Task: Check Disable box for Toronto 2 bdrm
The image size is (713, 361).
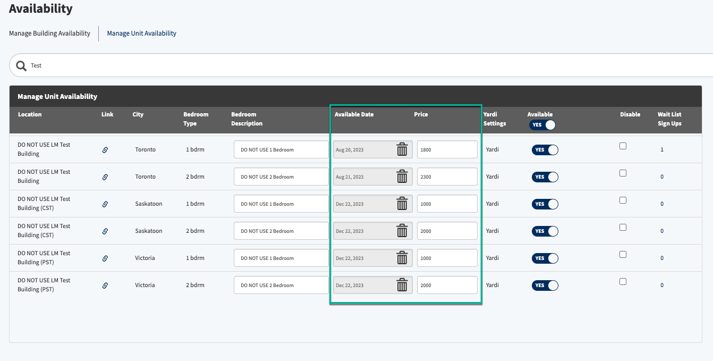Action: [x=623, y=173]
